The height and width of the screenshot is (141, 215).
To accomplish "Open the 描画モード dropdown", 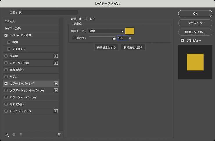I will tap(106, 31).
